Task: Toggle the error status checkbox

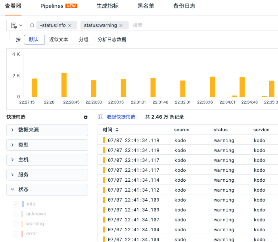Action: 16,234
